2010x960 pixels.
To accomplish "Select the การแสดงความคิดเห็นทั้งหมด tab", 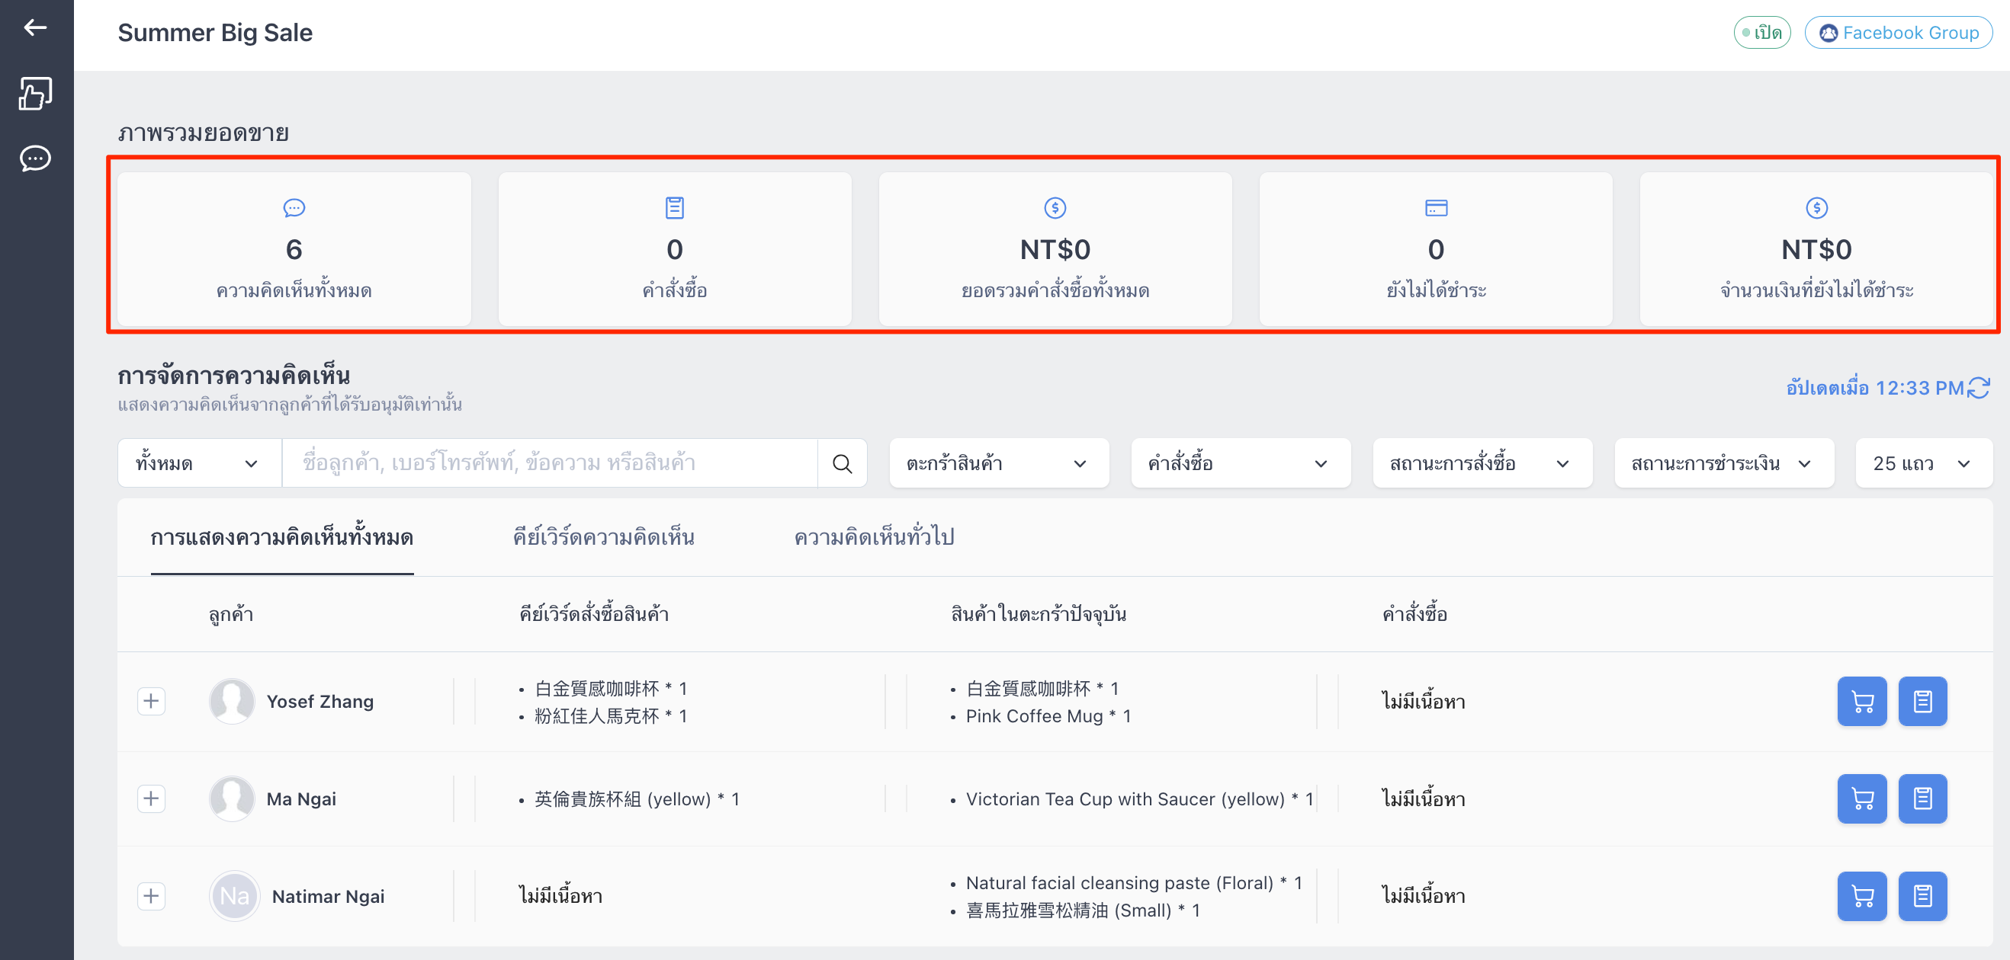I will (281, 538).
